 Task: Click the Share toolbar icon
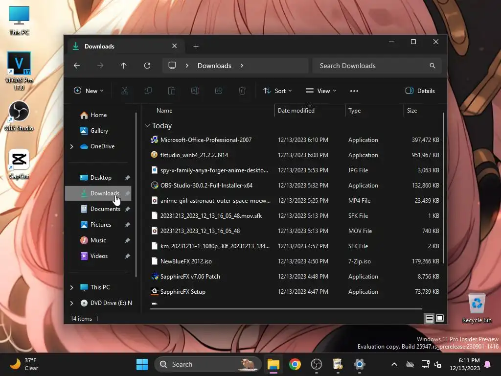[219, 91]
